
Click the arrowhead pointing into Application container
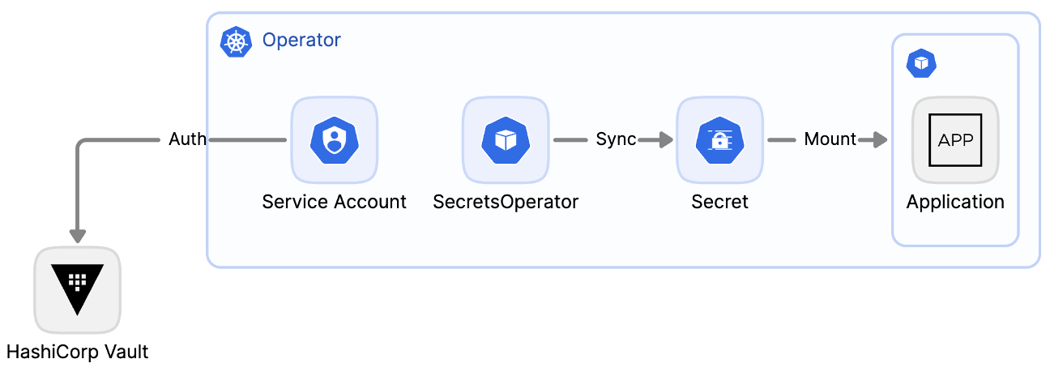pyautogui.click(x=880, y=140)
